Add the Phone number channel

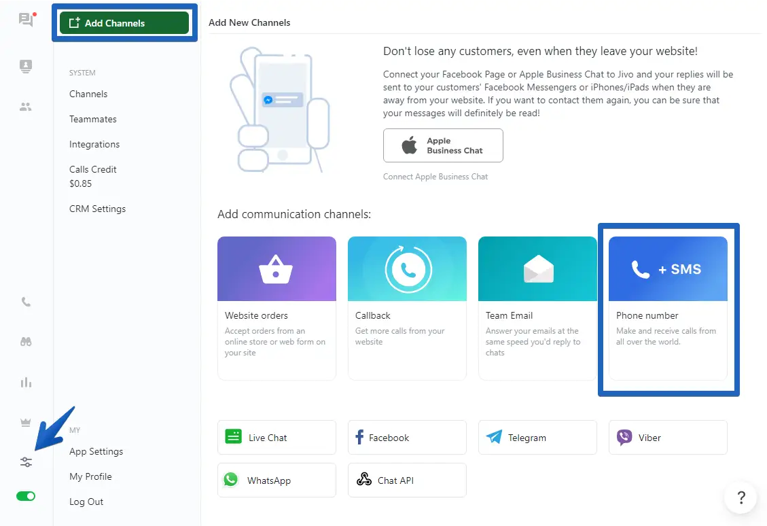pyautogui.click(x=668, y=309)
